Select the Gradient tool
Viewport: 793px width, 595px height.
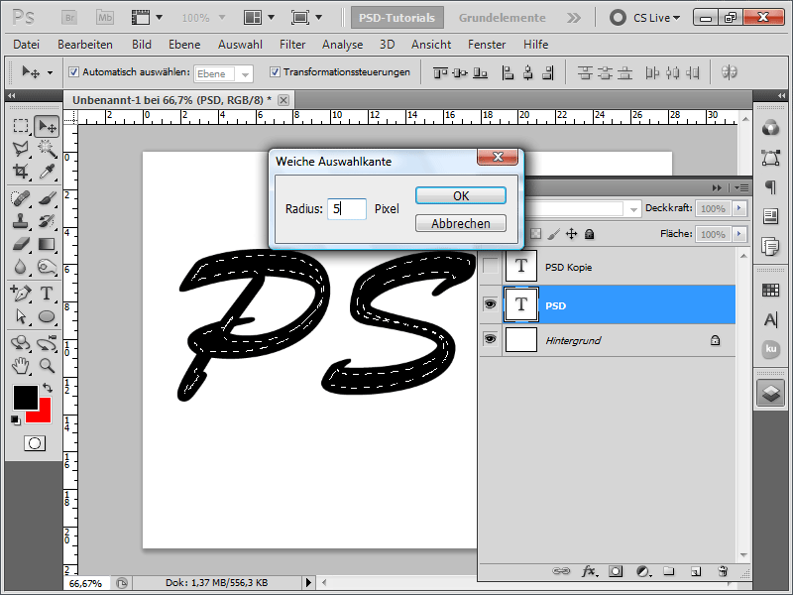point(47,244)
